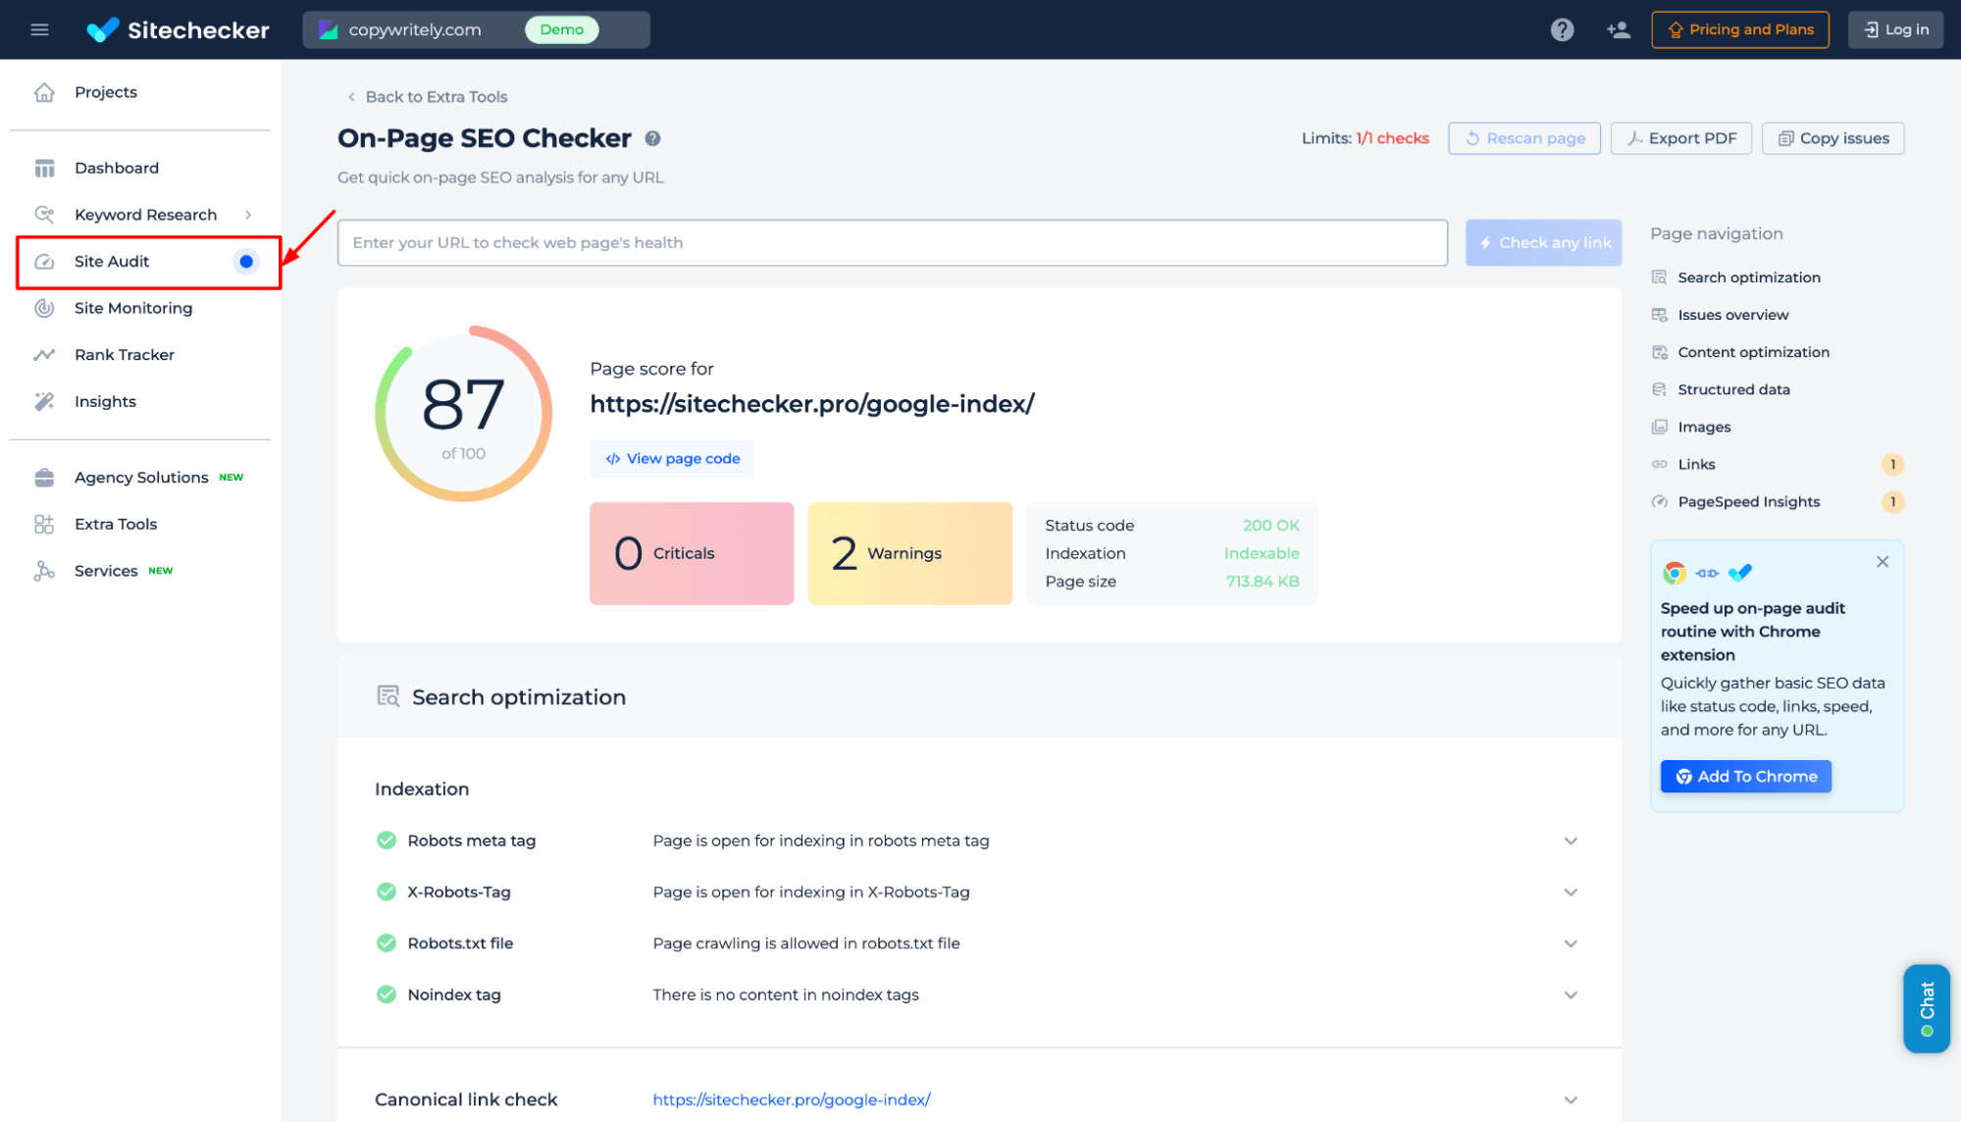This screenshot has height=1122, width=1961.
Task: Toggle the Robots.txt file check row
Action: point(1569,943)
